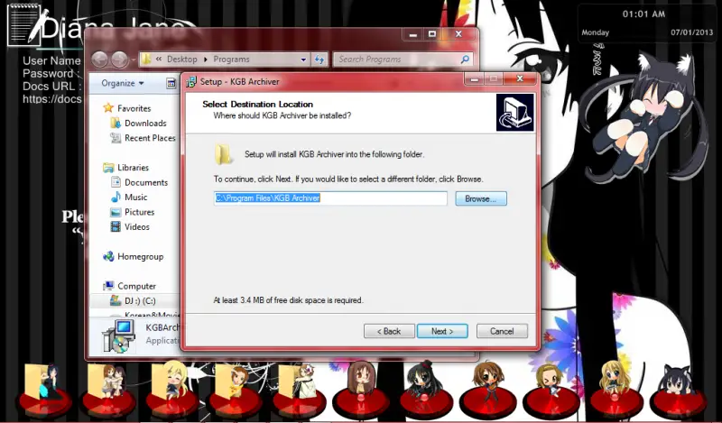722x423 pixels.
Task: Open Recent Places in the navigation pane
Action: 150,138
